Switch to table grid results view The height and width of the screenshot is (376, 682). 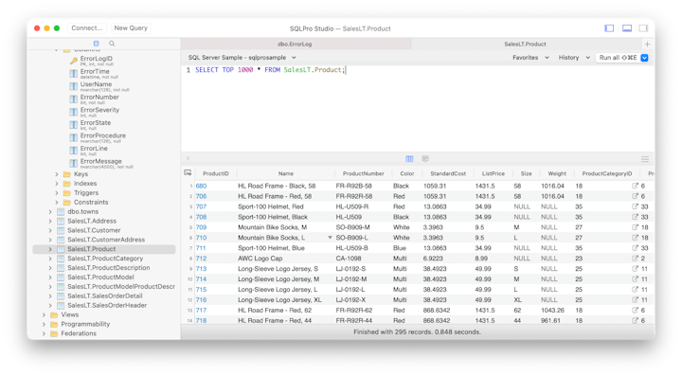409,159
